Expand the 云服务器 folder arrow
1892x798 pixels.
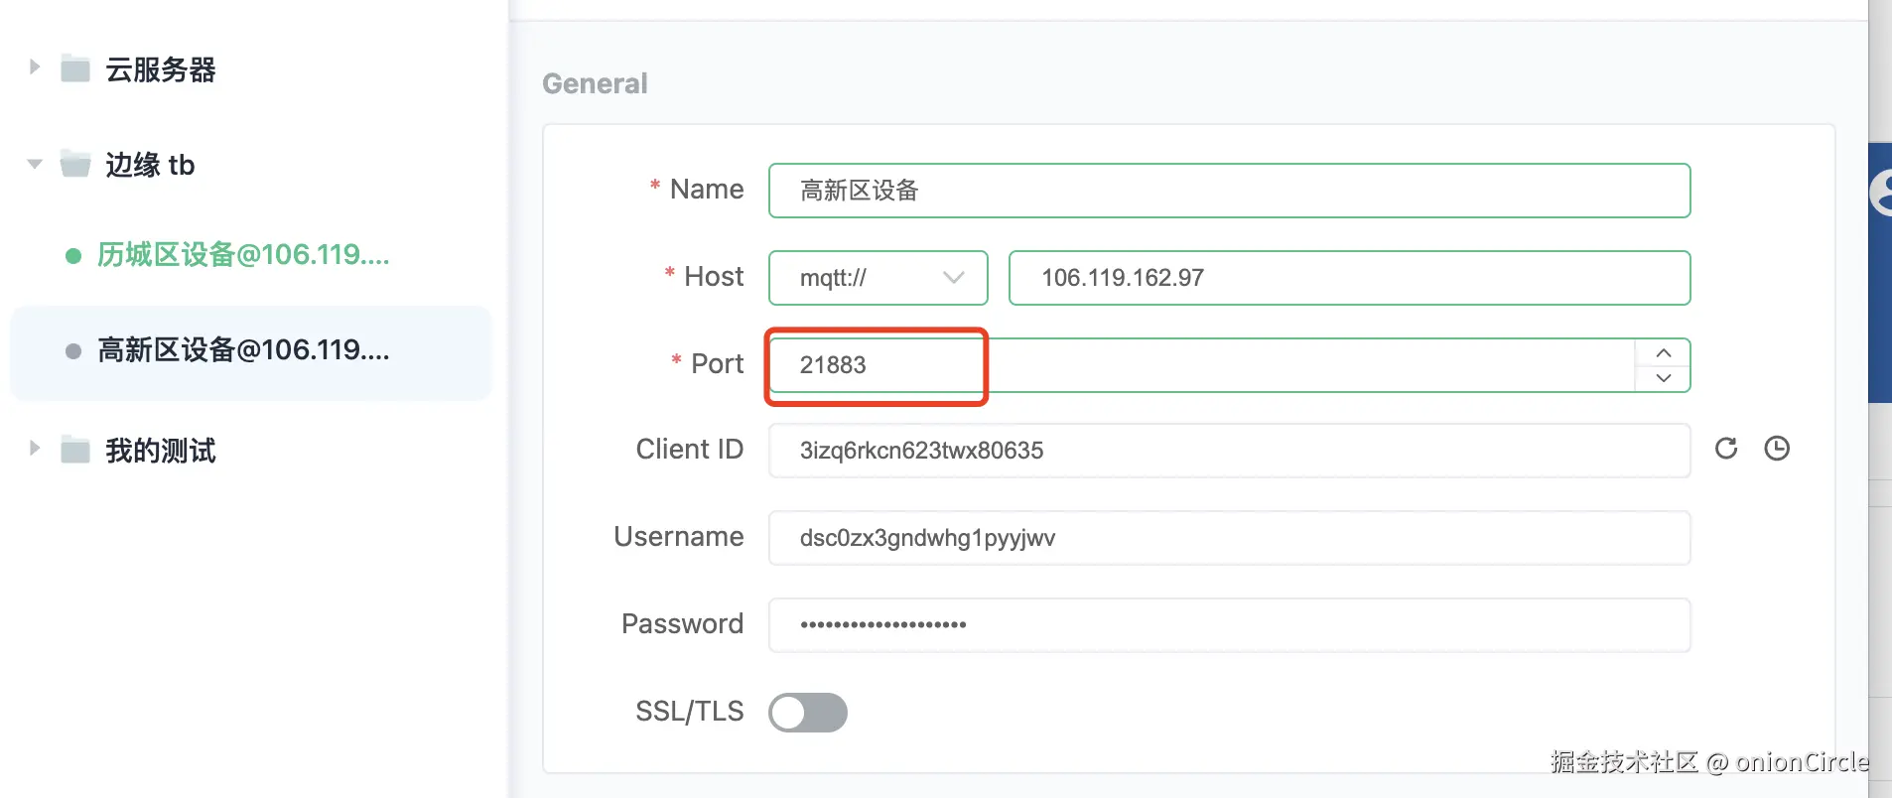click(x=35, y=67)
